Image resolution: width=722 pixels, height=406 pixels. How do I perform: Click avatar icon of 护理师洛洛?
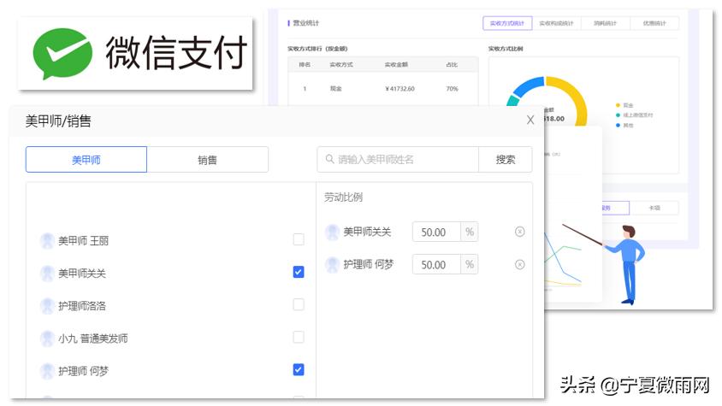tap(47, 306)
